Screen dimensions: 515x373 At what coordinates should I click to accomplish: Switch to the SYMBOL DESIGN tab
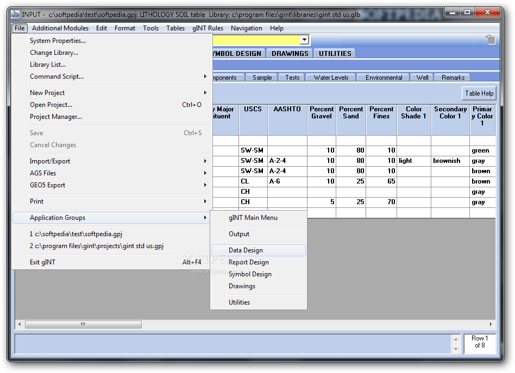click(238, 54)
